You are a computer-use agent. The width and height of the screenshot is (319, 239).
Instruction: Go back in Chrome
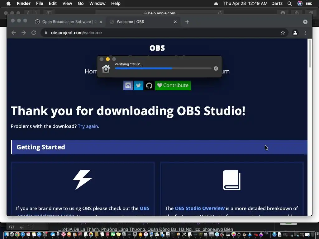pos(14,33)
